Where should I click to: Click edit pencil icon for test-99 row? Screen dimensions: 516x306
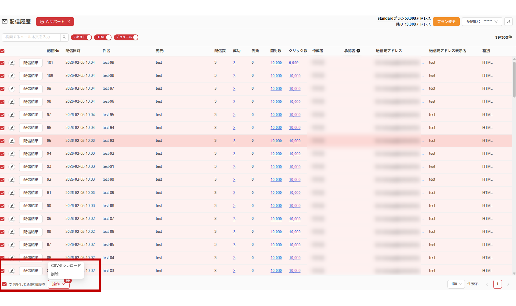[12, 63]
